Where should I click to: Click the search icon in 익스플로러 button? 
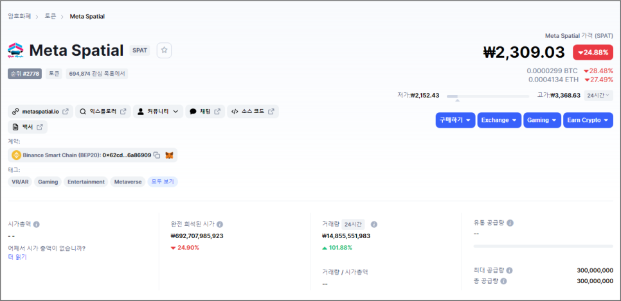pyautogui.click(x=83, y=112)
